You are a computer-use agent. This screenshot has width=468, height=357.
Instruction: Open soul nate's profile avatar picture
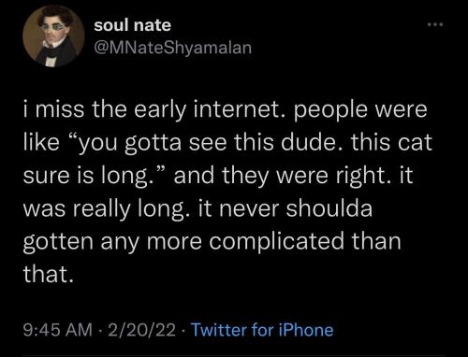(x=53, y=36)
